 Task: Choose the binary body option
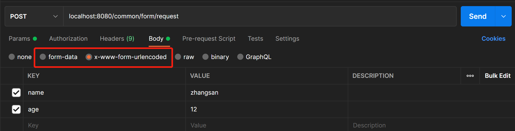[x=205, y=57]
